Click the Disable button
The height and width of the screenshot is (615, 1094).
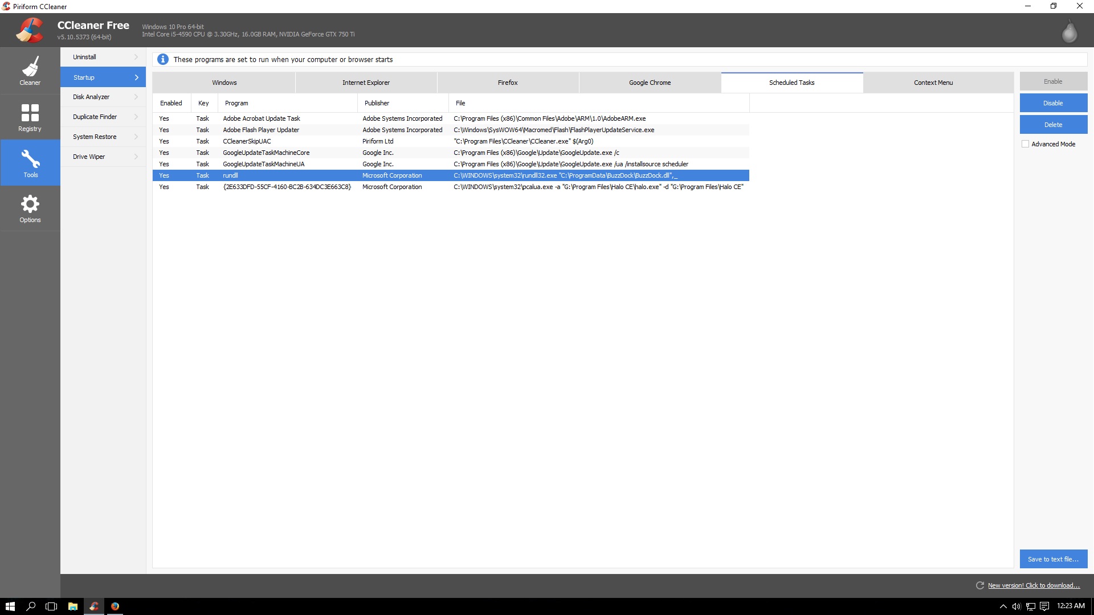(x=1053, y=103)
